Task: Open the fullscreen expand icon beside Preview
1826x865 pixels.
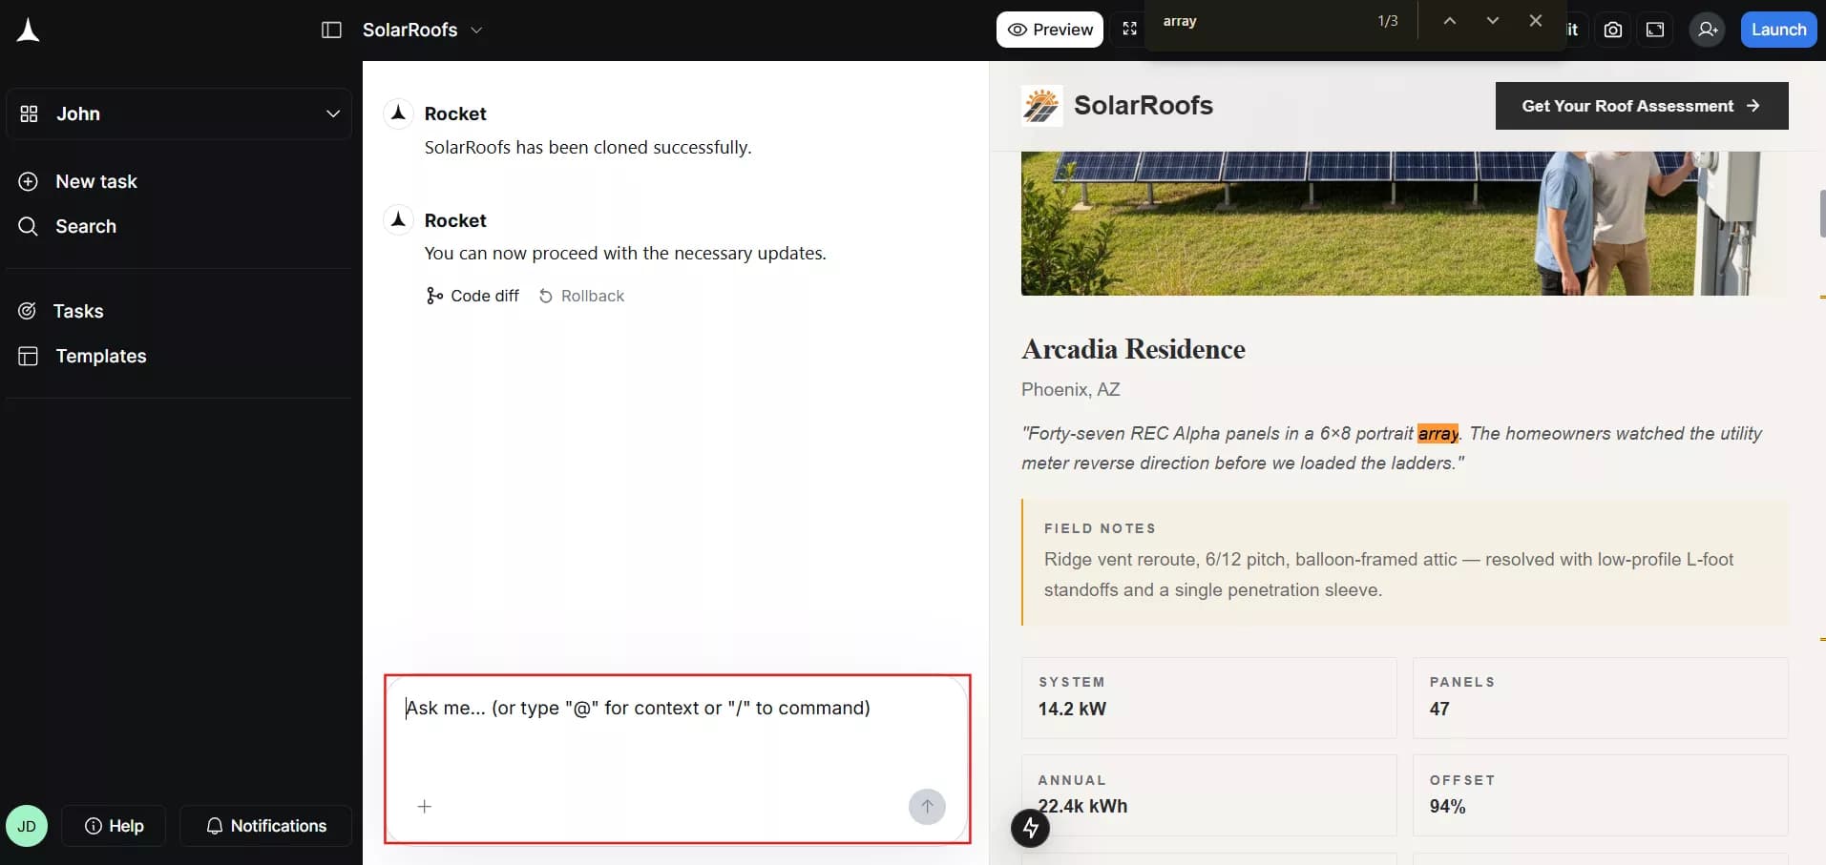Action: click(x=1129, y=30)
